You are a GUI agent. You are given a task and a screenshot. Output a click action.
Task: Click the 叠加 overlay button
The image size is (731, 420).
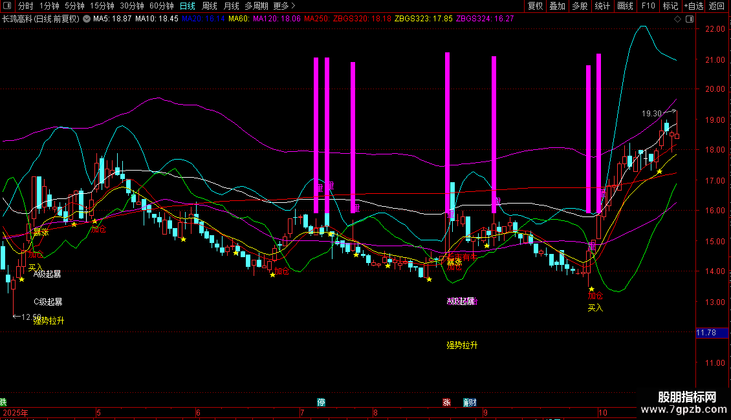(557, 6)
